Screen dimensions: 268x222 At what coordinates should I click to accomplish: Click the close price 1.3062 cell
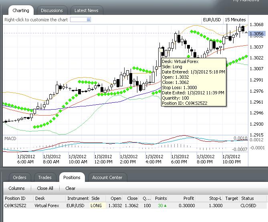[x=131, y=206]
